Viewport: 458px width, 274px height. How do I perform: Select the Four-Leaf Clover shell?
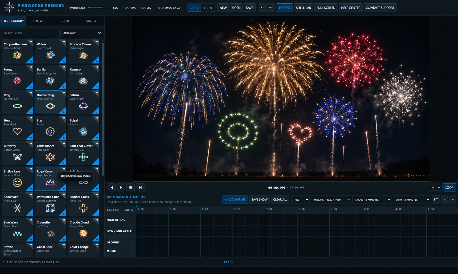coord(83,153)
